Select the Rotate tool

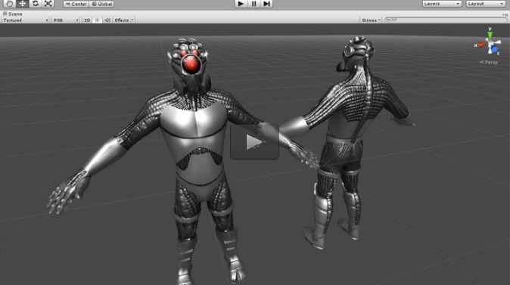click(x=36, y=4)
